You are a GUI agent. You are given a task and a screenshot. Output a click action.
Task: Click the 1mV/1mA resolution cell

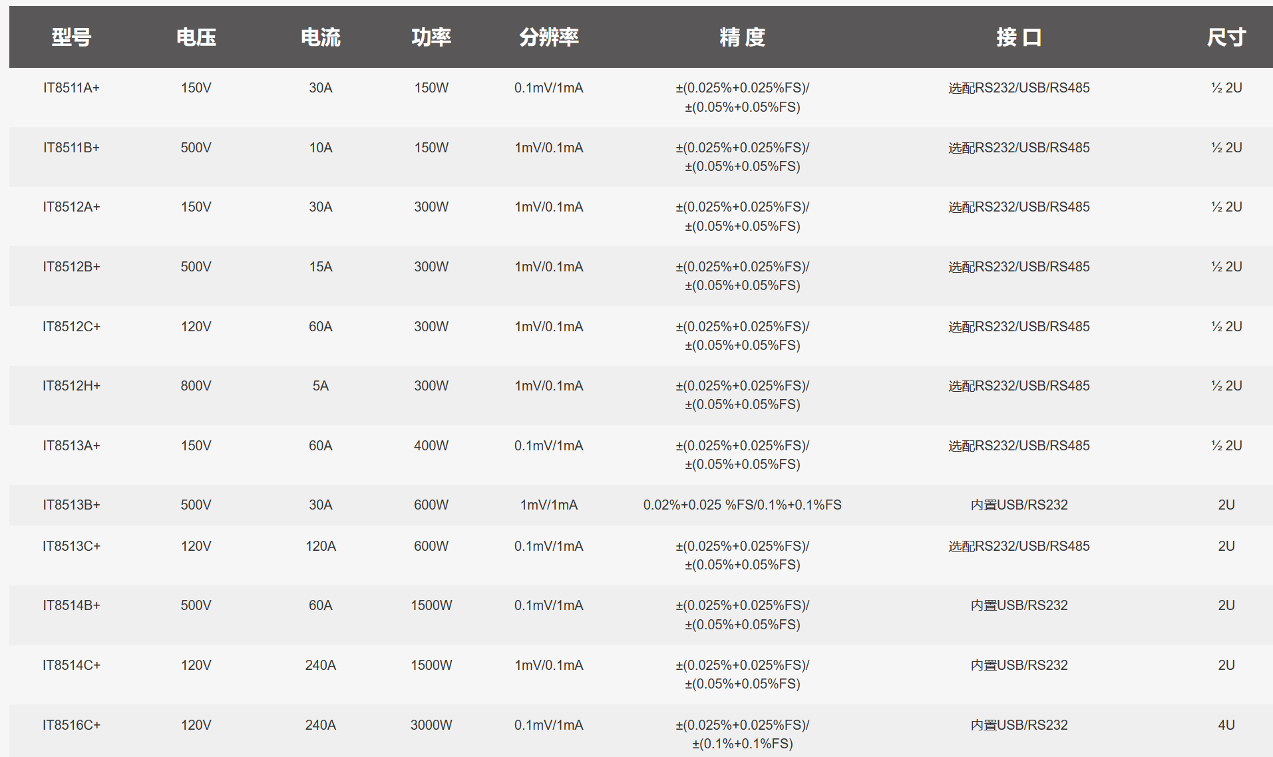pos(549,505)
